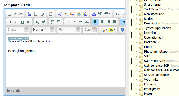Viewport: 179px width, 96px height.
Task: Select the Typical application tree item
Action: 158,28
